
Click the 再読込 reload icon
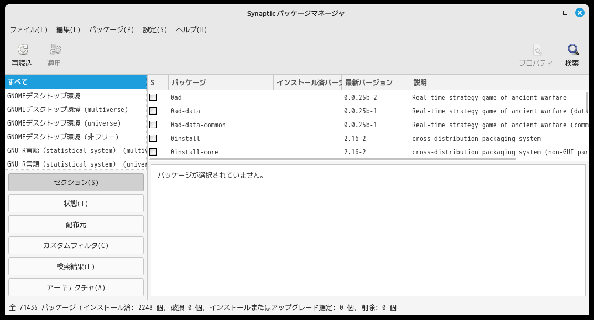(23, 49)
